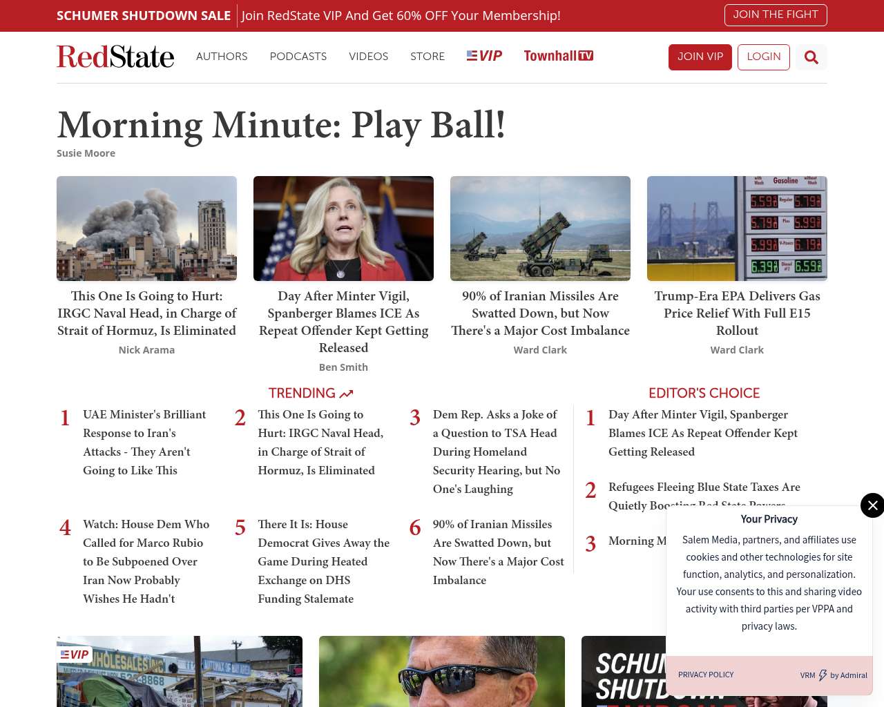Open the gas price sign thumbnail

coord(737,229)
